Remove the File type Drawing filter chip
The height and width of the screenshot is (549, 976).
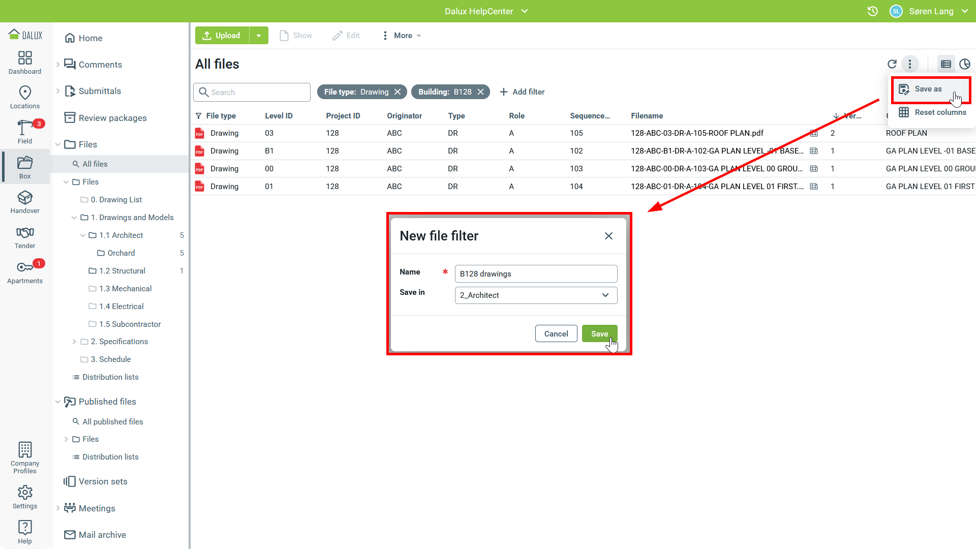pyautogui.click(x=398, y=92)
